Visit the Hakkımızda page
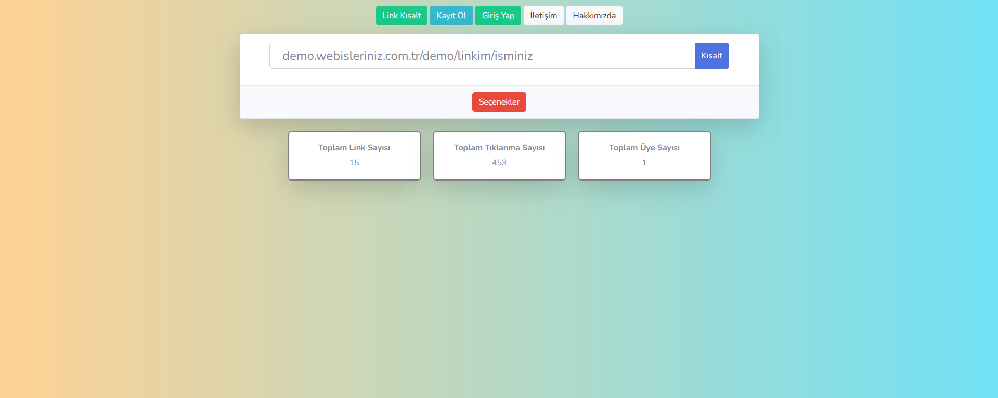Image resolution: width=998 pixels, height=398 pixels. point(594,16)
